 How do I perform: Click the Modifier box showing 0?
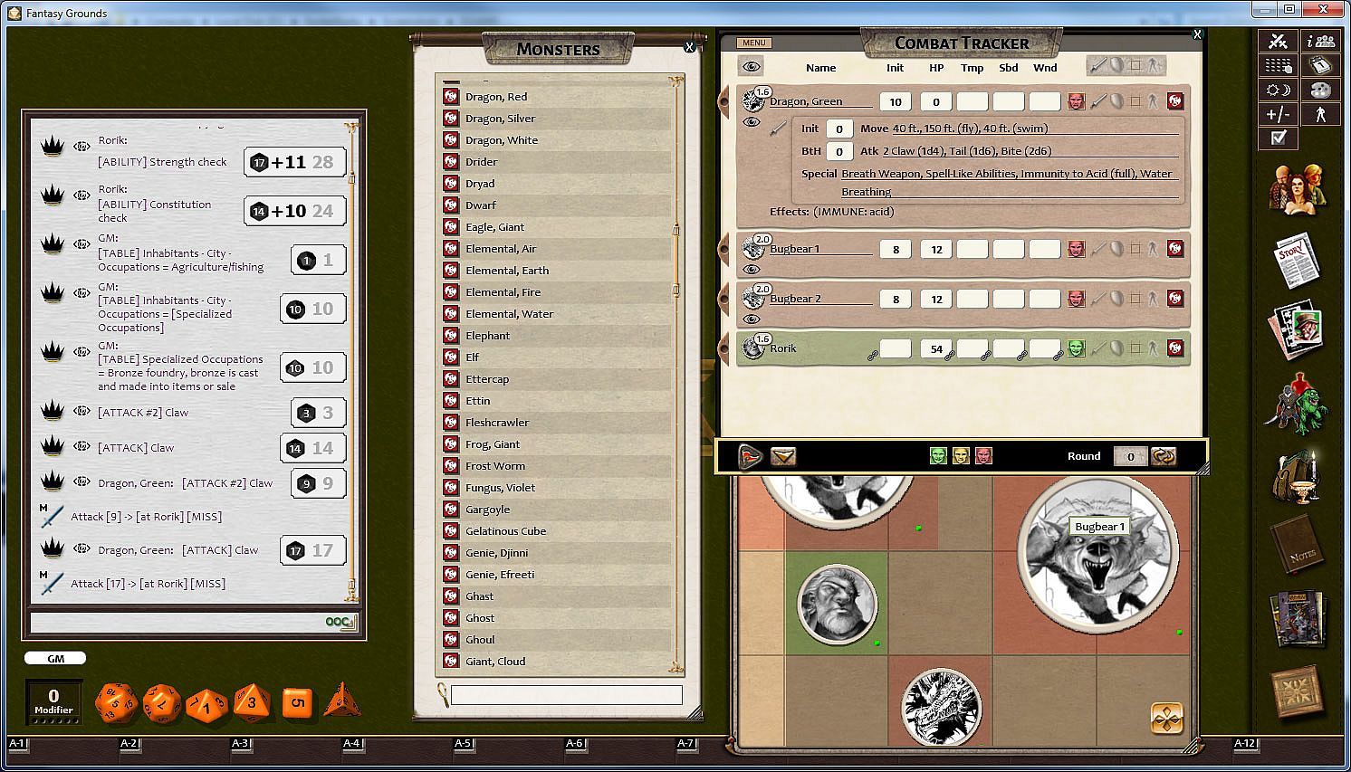(x=53, y=702)
